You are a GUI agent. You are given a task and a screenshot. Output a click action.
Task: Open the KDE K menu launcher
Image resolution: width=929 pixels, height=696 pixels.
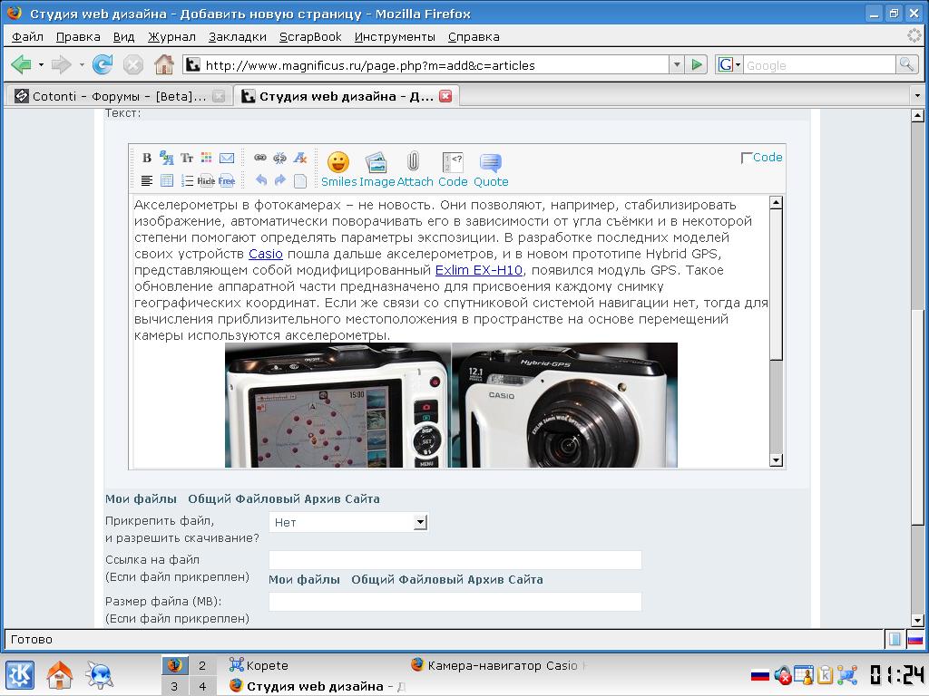[20, 675]
